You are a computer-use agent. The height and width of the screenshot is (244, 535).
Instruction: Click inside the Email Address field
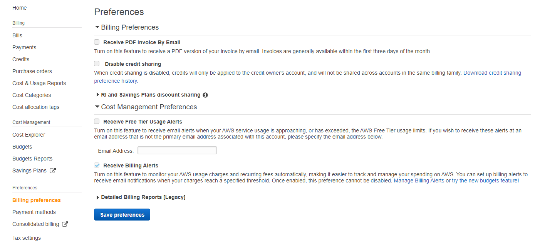pos(177,150)
